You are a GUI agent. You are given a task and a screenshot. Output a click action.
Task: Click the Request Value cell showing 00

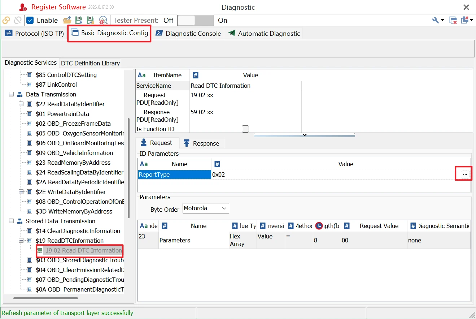(x=374, y=240)
